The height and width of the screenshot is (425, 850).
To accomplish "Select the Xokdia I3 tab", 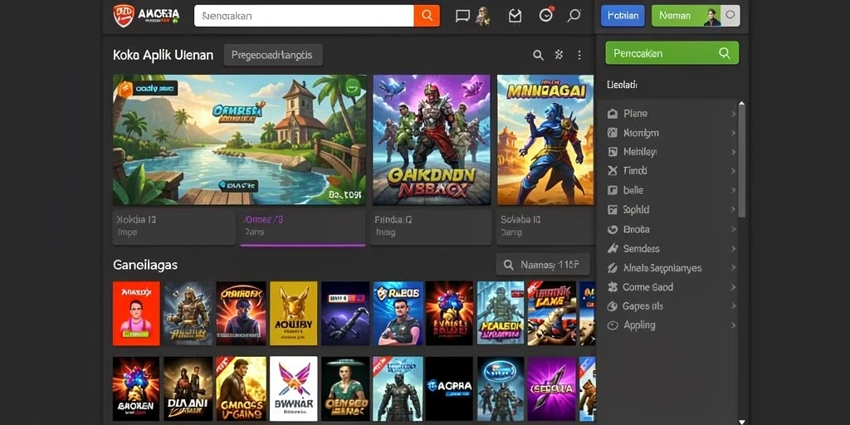I will tap(174, 226).
